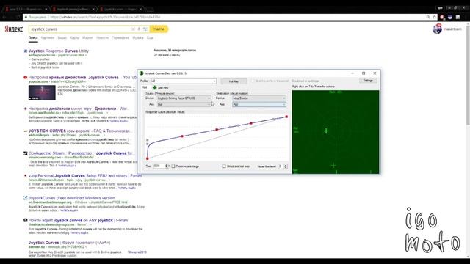Click the green center crosshair in tester panel
The width and height of the screenshot is (470, 264).
[326, 131]
